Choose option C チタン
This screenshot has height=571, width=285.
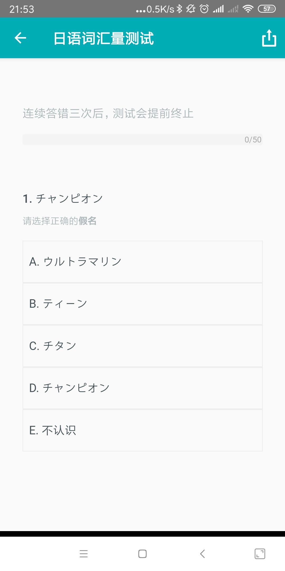coord(142,346)
